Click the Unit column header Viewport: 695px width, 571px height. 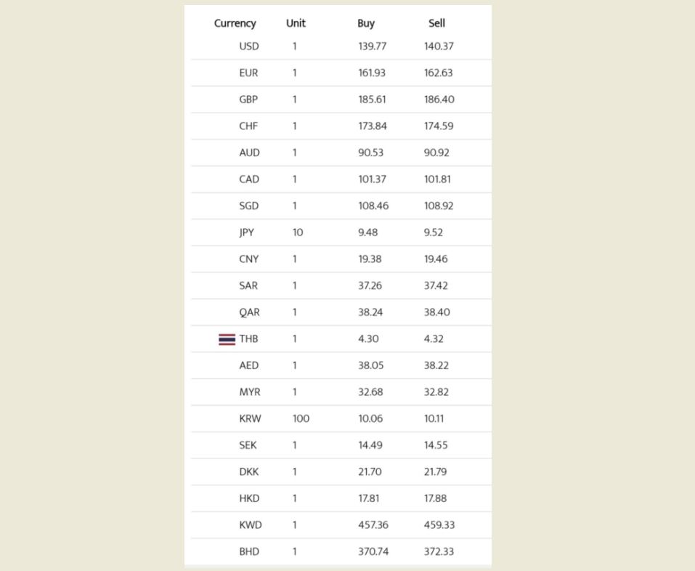click(x=296, y=23)
